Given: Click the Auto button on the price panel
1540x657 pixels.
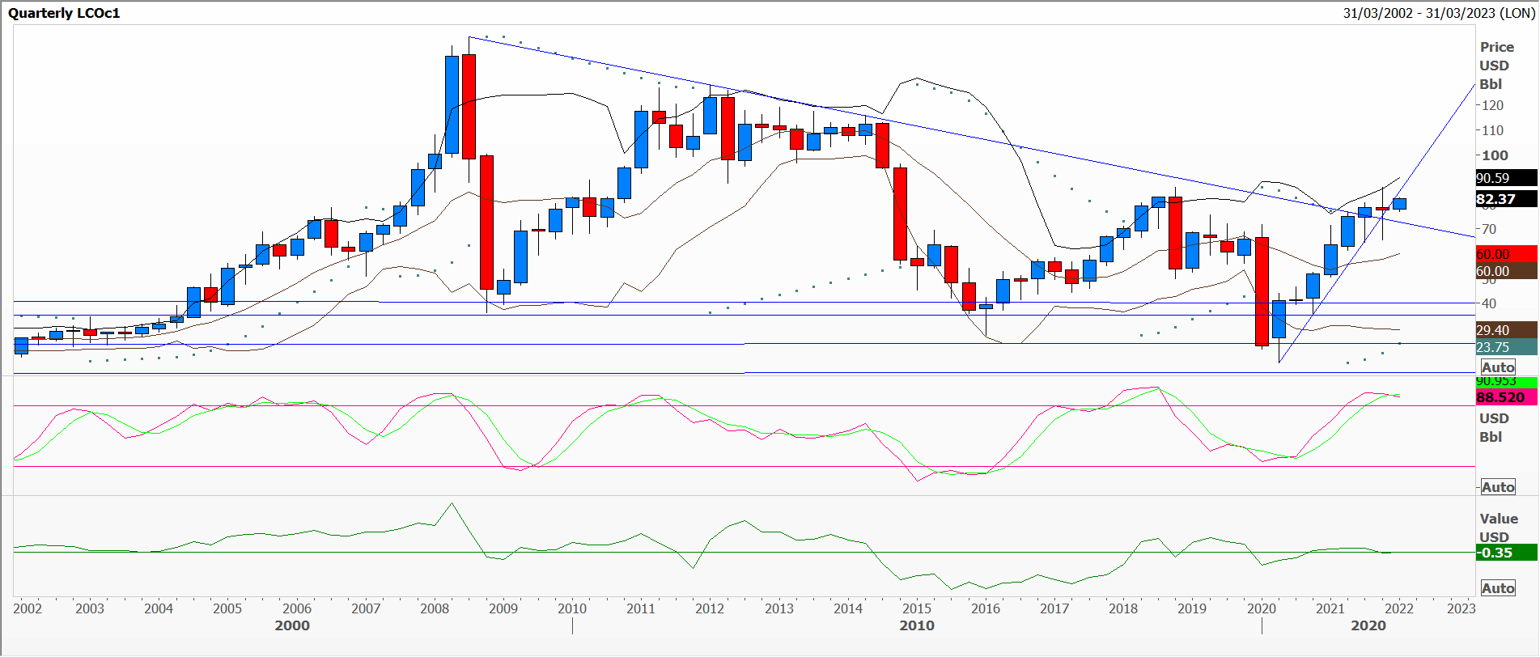Looking at the screenshot, I should click(1498, 367).
